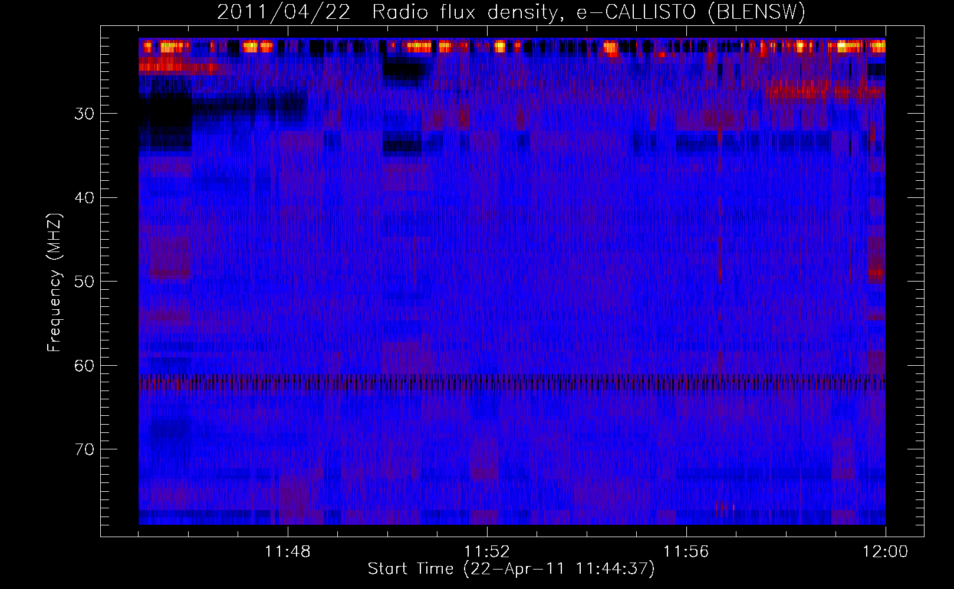Click the 50 frequency tick label
This screenshot has height=589, width=954.
pyautogui.click(x=84, y=282)
